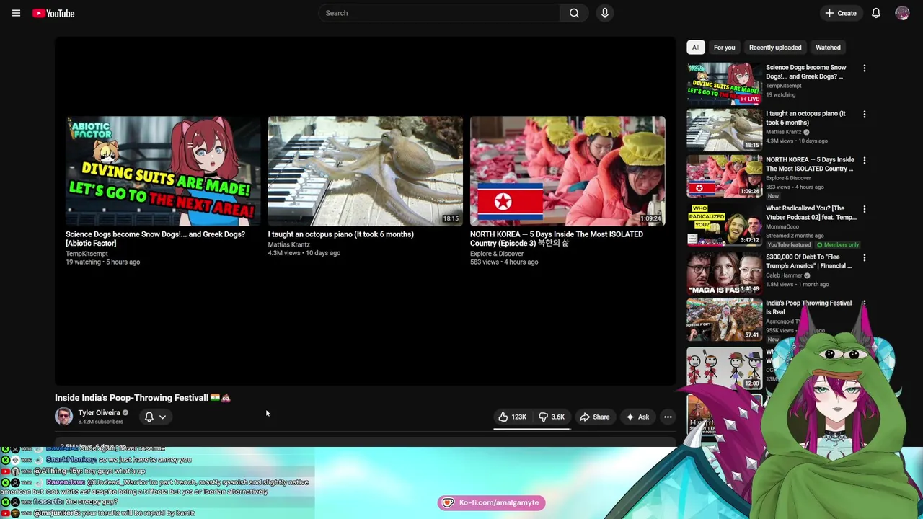Open the hamburger guide menu

coord(16,13)
